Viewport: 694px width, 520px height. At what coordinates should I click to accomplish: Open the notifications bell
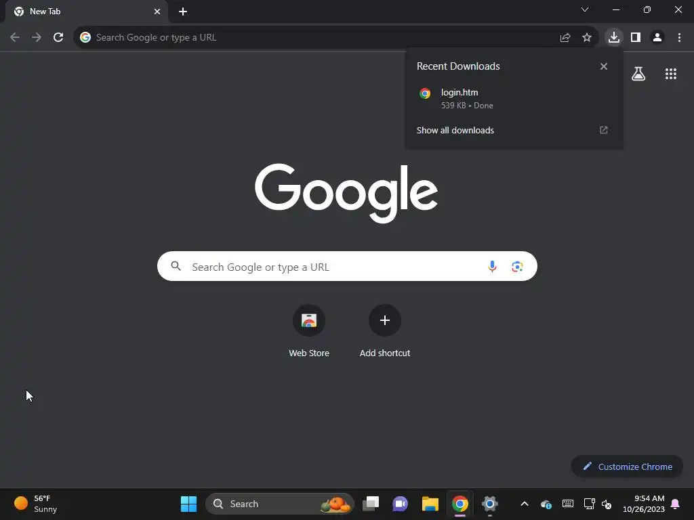point(676,504)
